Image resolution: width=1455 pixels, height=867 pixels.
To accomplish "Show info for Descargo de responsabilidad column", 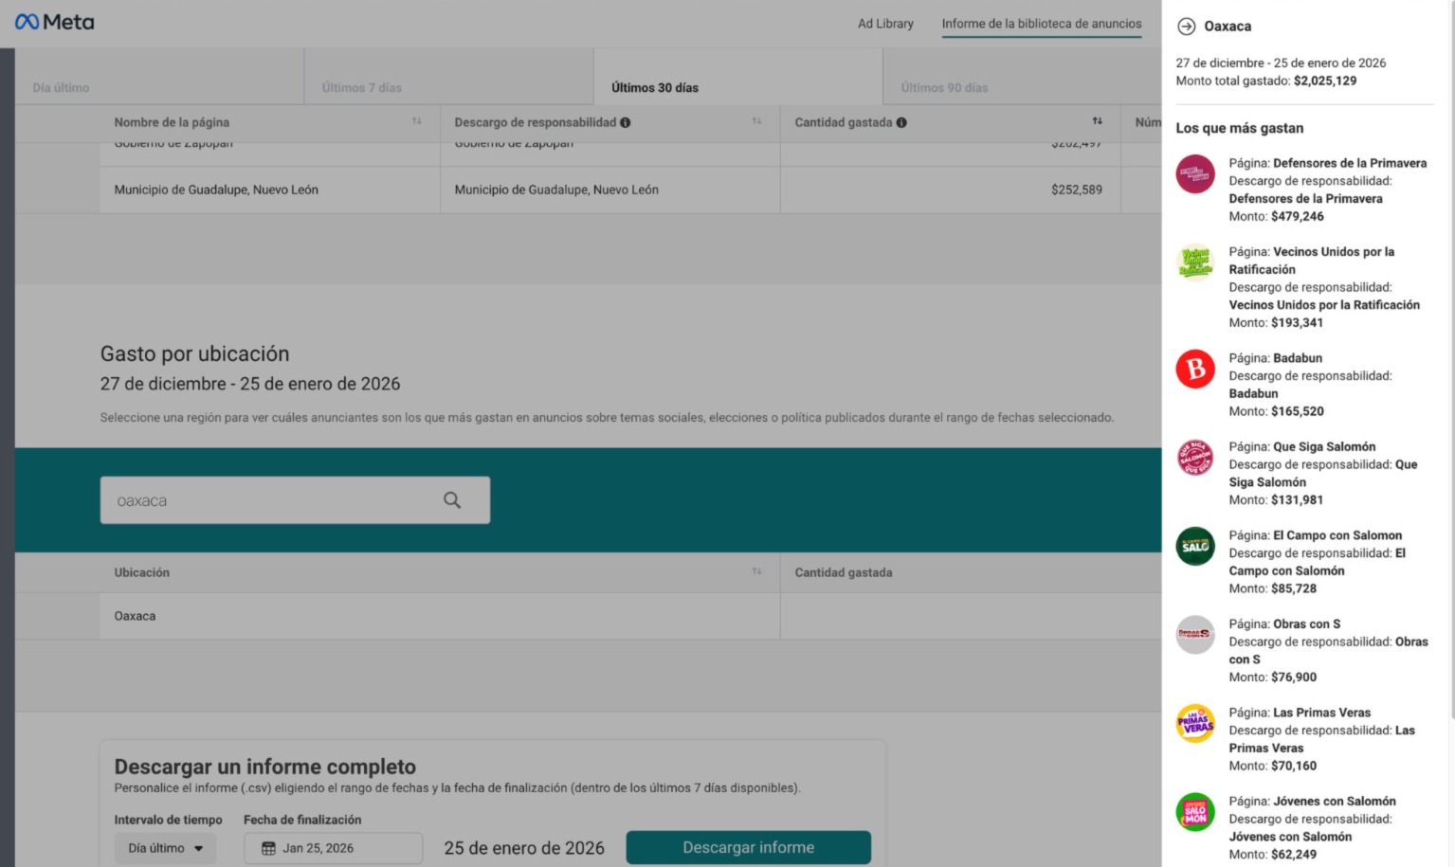I will [x=625, y=122].
